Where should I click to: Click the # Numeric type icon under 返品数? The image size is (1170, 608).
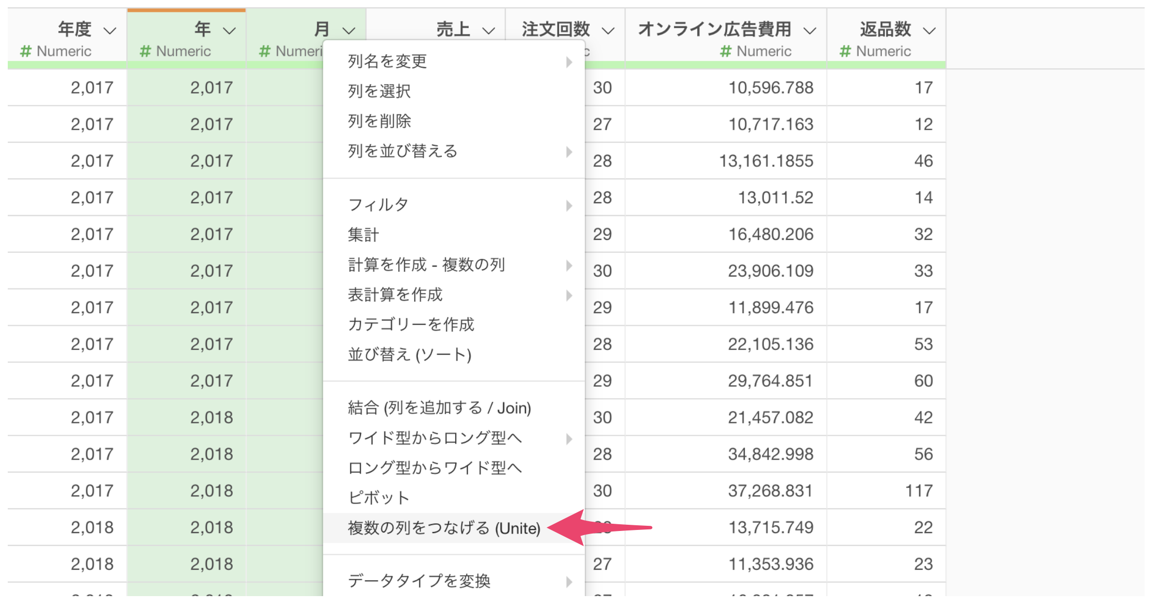coord(845,51)
